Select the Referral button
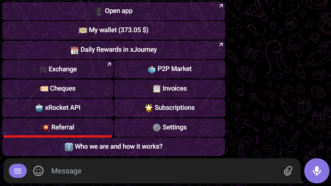The width and height of the screenshot is (331, 186). pyautogui.click(x=58, y=127)
